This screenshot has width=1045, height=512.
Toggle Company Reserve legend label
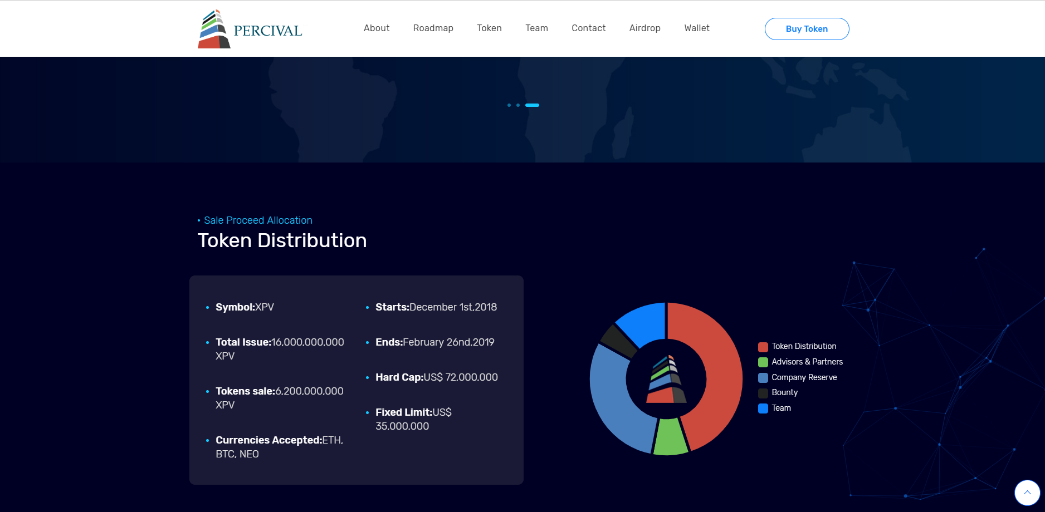click(804, 377)
